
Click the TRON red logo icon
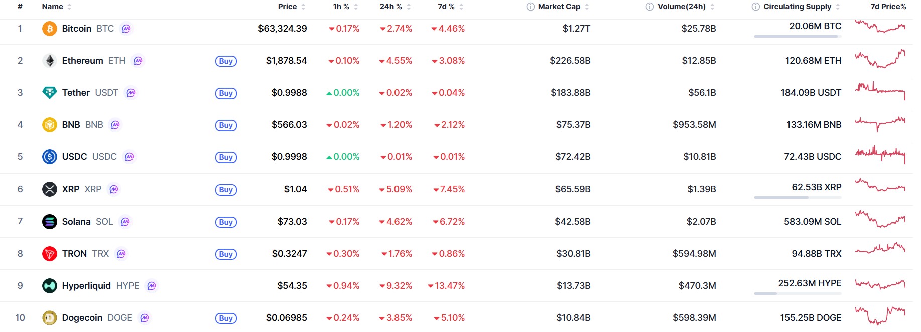[x=49, y=254]
